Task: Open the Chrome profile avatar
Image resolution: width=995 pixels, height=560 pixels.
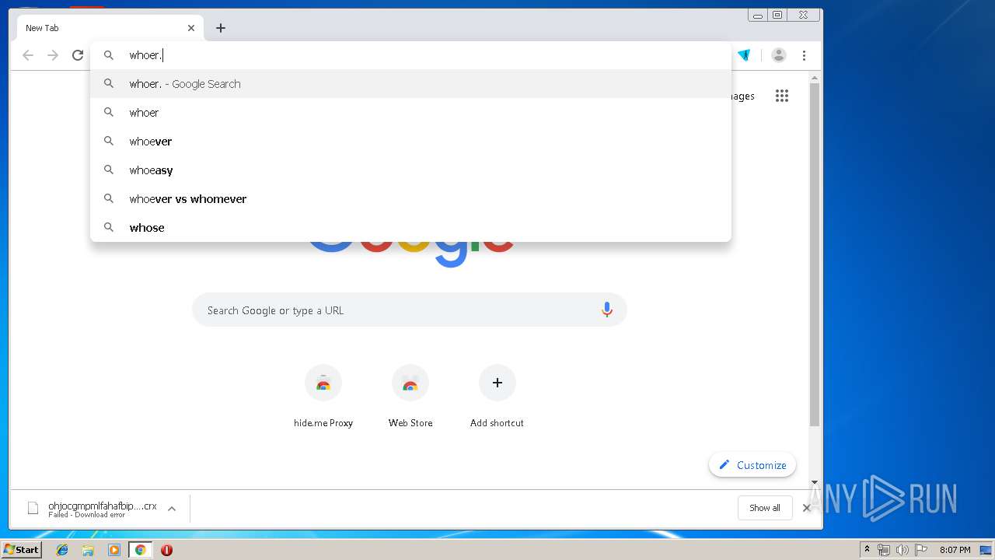Action: (x=778, y=55)
